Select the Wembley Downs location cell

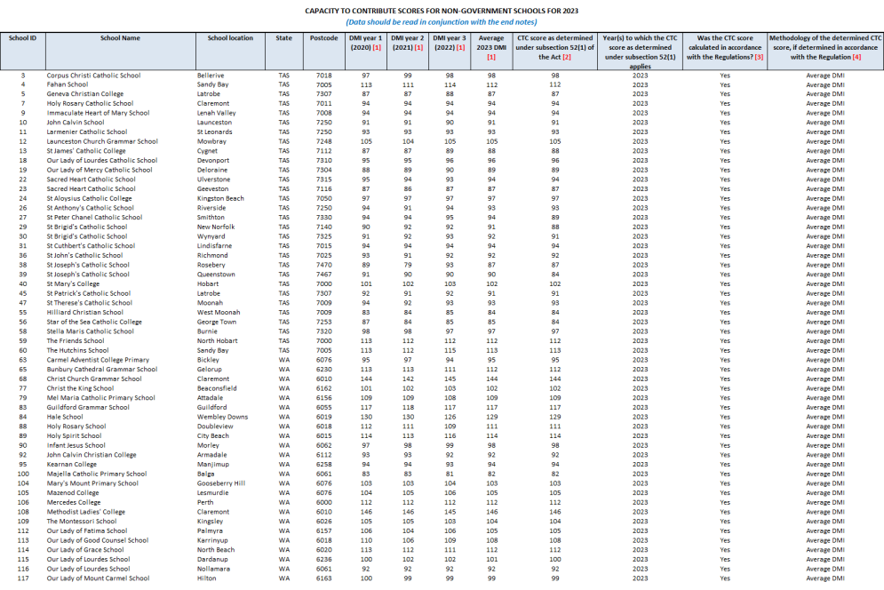tap(222, 417)
